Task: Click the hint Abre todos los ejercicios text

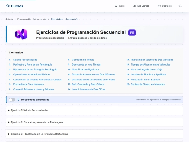Action: pos(159,100)
